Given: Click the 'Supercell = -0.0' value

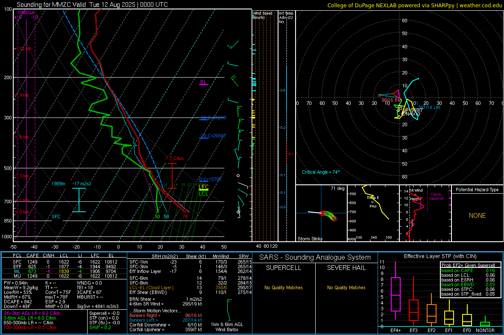Looking at the screenshot, I should pos(104,313).
